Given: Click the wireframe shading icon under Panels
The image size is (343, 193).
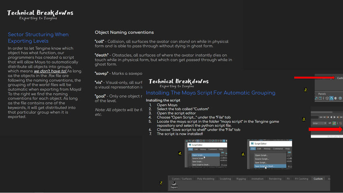Looking at the screenshot, I should coord(327,98).
